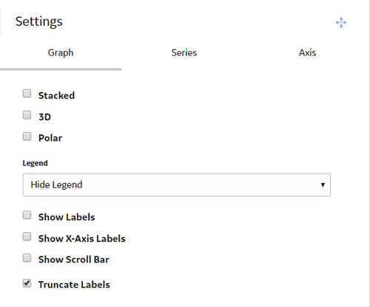Turn on the Show Labels checkbox

click(27, 215)
